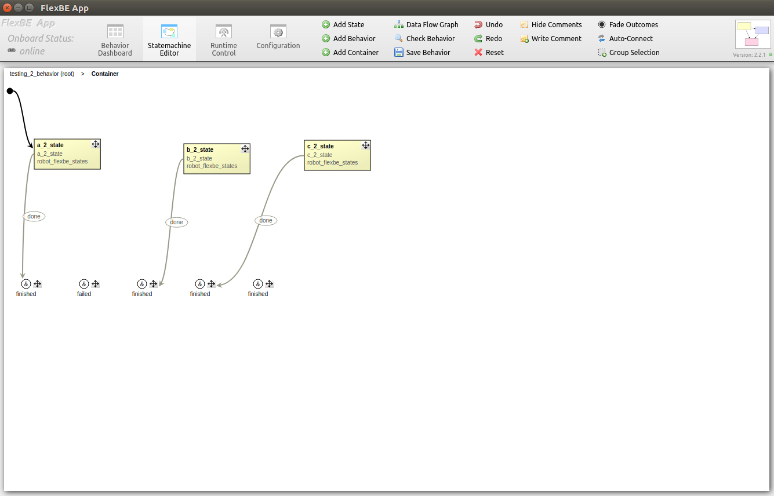774x496 pixels.
Task: Select the done outcome of b_2_state
Action: pos(176,222)
